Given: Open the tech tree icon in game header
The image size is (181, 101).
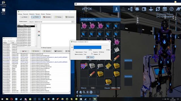Looking at the screenshot, I should (x=130, y=9).
